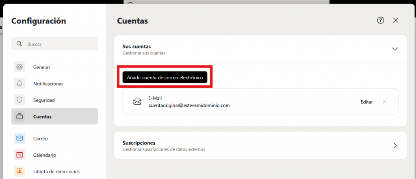This screenshot has height=179, width=416.
Task: Click the Suscripciones title text
Action: pos(139,143)
